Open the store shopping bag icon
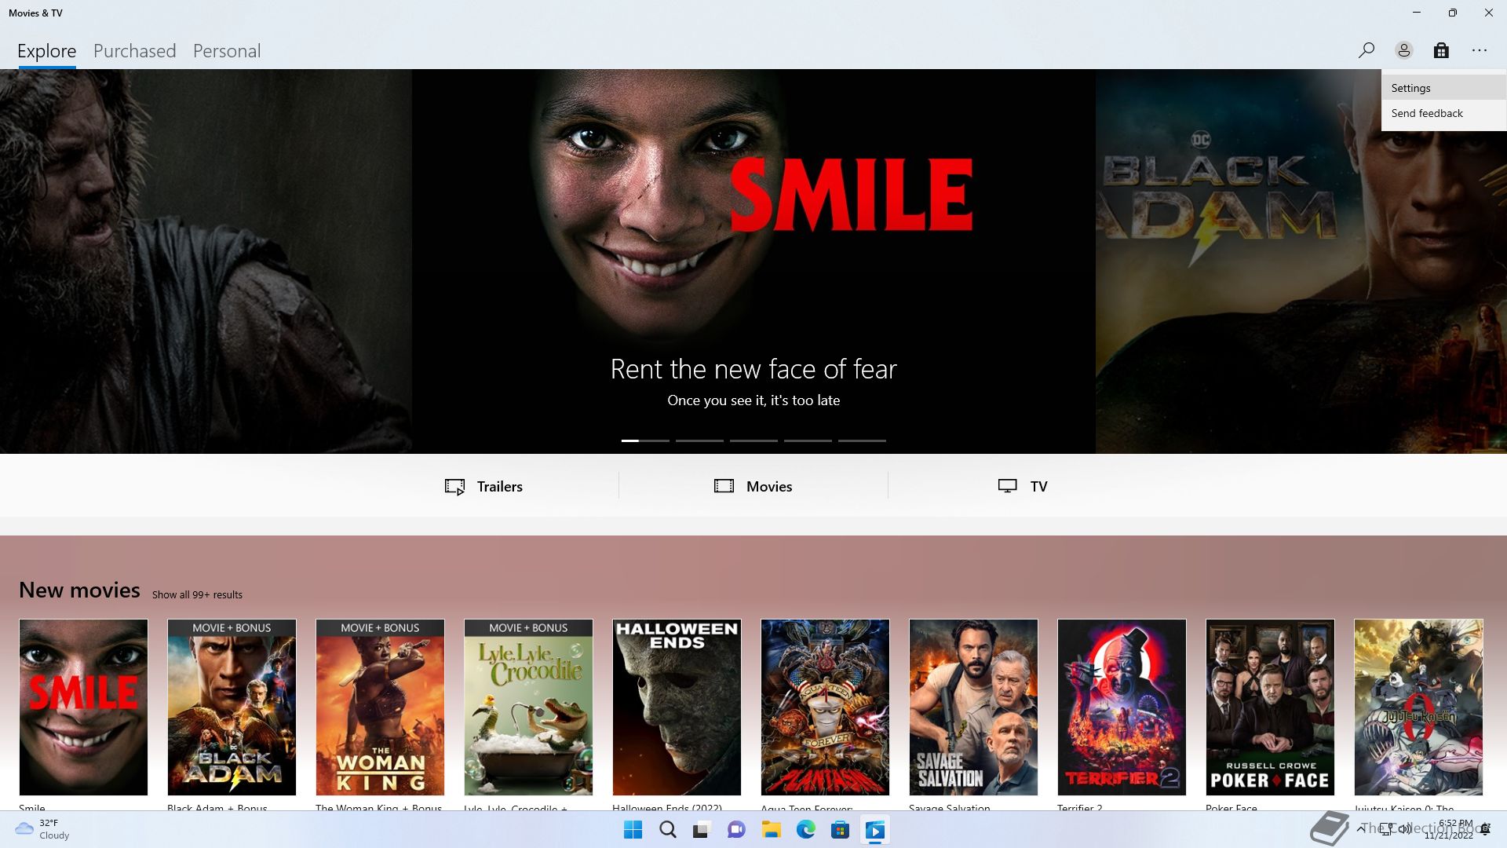 (x=1441, y=50)
